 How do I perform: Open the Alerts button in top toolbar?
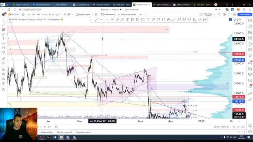(108, 15)
